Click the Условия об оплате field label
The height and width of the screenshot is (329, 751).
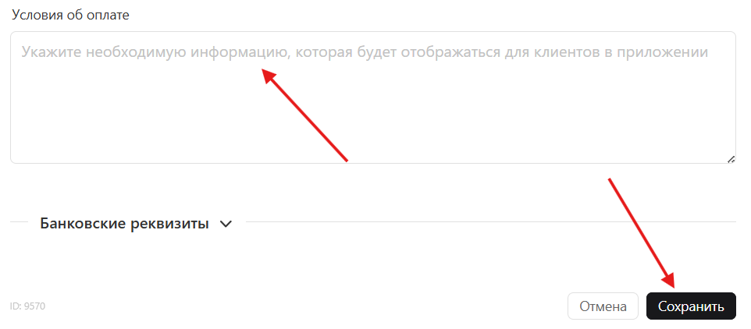(70, 15)
